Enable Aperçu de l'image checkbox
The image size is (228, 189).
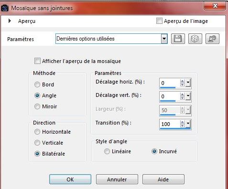tap(159, 21)
